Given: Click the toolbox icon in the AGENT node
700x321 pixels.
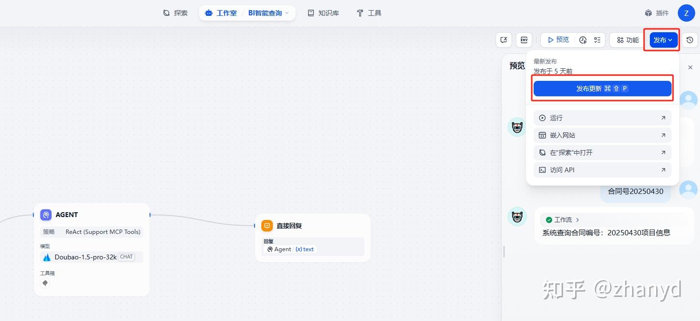Looking at the screenshot, I should coord(45,283).
